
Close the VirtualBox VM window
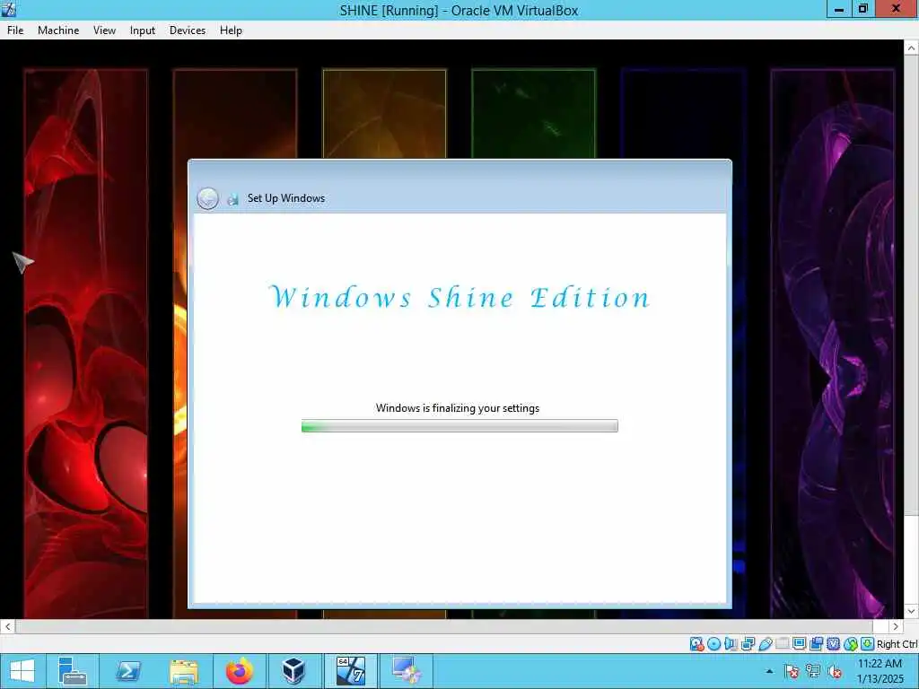897,9
